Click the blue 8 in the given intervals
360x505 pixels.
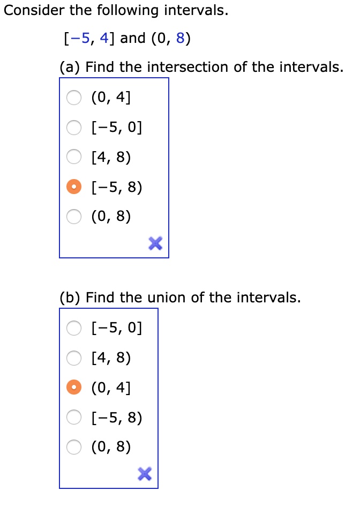click(x=179, y=39)
